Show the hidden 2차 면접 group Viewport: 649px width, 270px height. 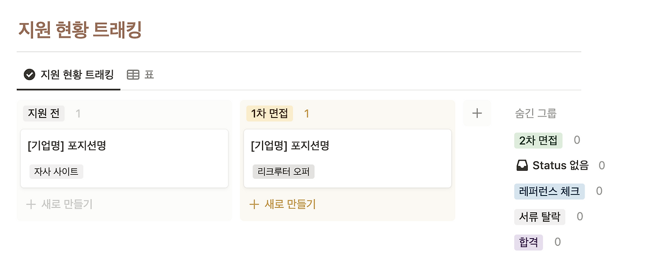[538, 140]
